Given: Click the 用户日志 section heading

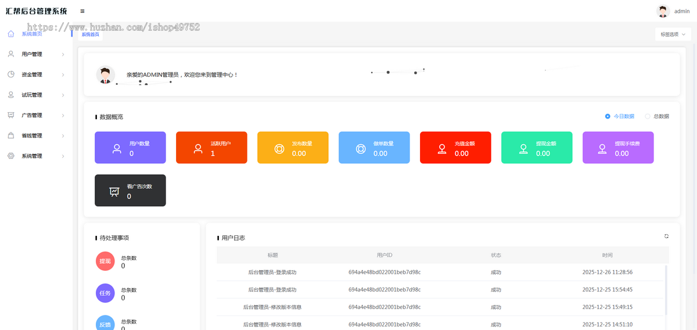Looking at the screenshot, I should coord(233,238).
